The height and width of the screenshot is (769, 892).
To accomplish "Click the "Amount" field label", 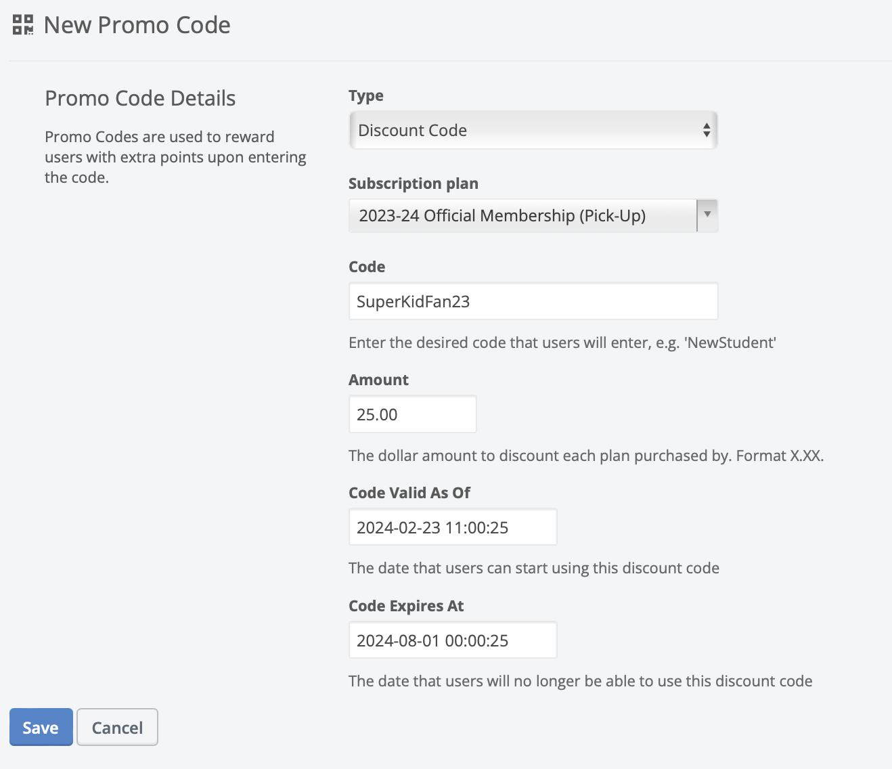I will click(x=378, y=380).
